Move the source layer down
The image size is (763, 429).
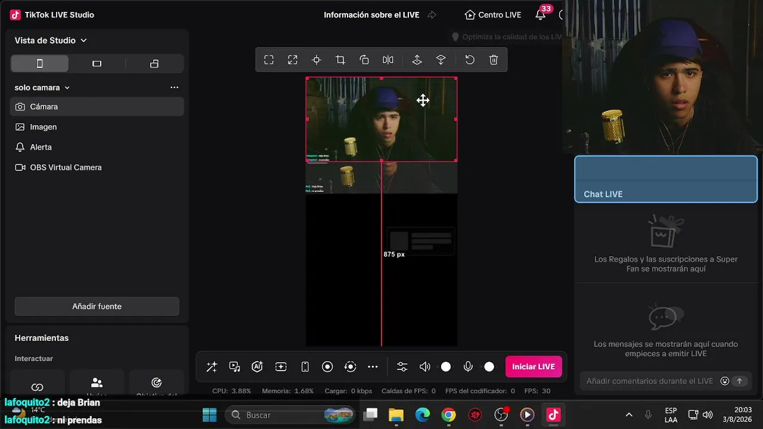(441, 60)
